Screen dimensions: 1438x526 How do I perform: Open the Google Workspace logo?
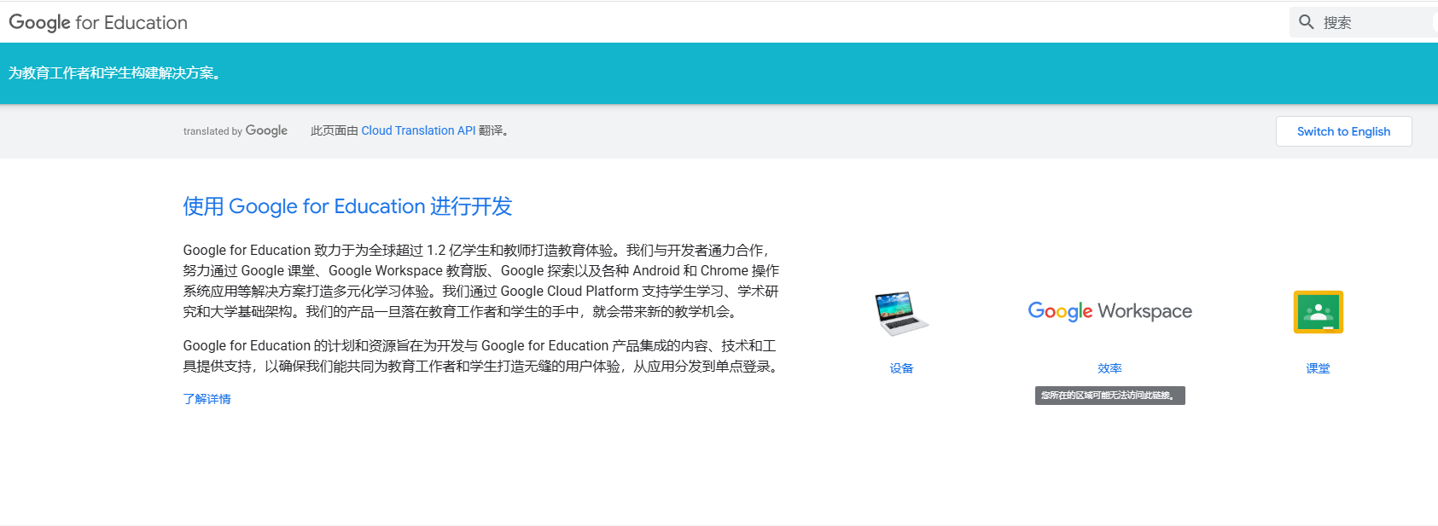pyautogui.click(x=1109, y=311)
